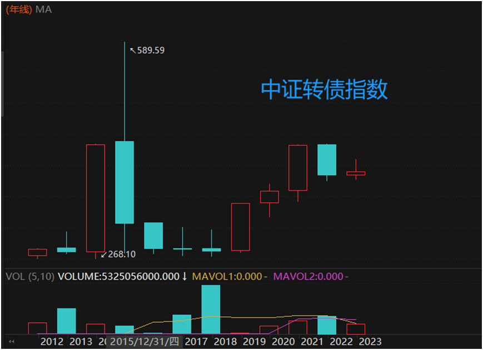Click the rewind arrows at bottom left

tap(12, 341)
